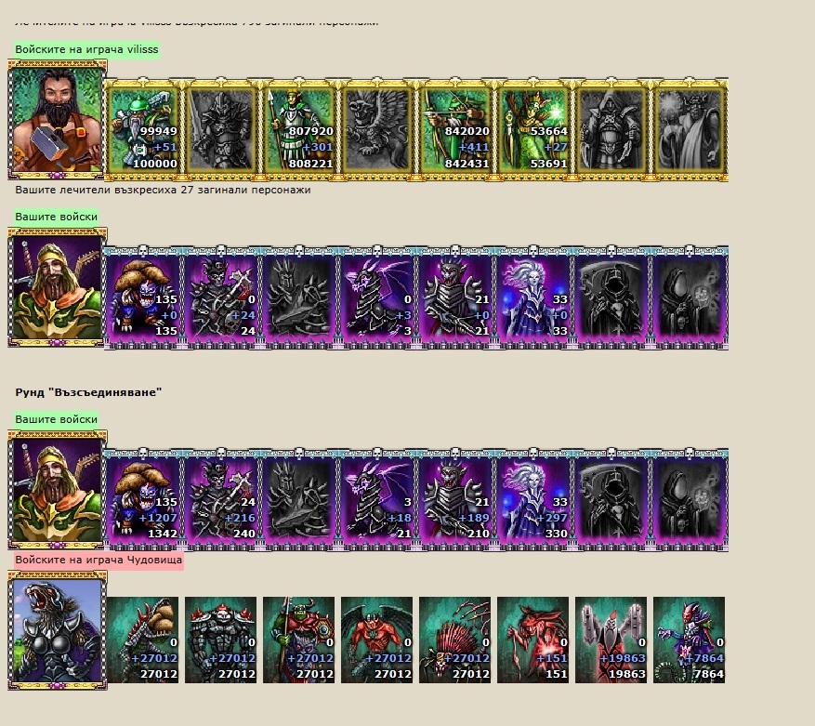Click the first-round ghoul unit showing 135
The image size is (815, 726).
(143, 297)
